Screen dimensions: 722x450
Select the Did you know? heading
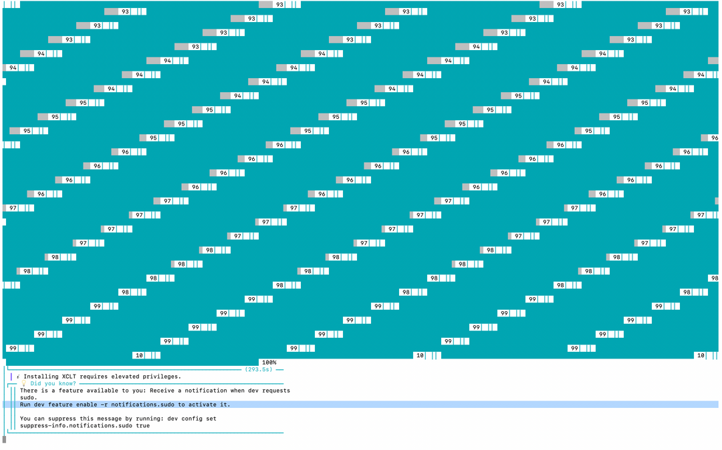point(53,383)
